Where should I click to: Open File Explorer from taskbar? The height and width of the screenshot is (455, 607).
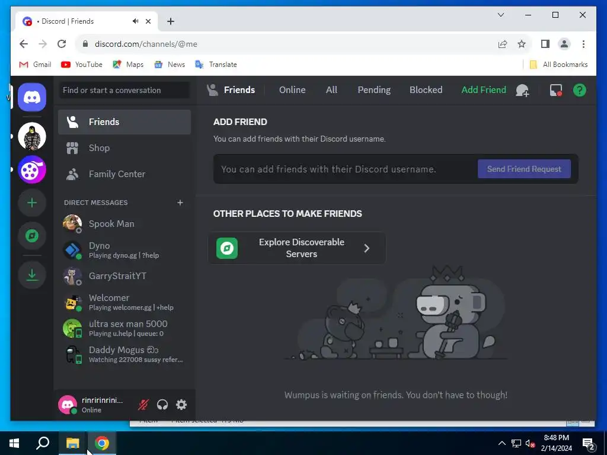[x=72, y=443]
